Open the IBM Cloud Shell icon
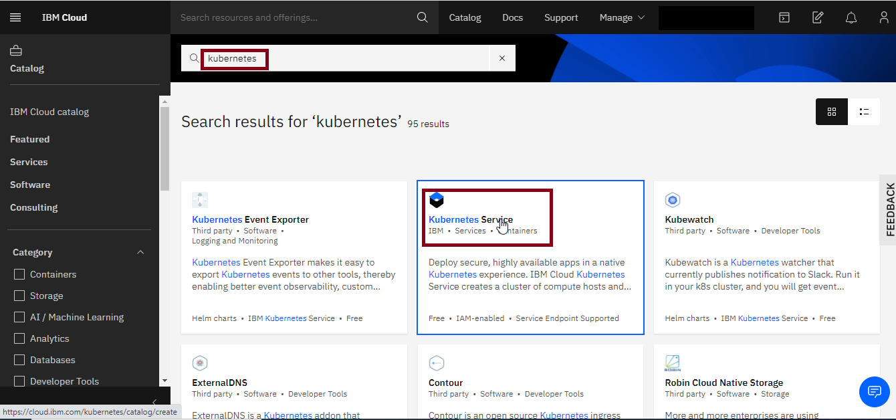 coord(784,17)
